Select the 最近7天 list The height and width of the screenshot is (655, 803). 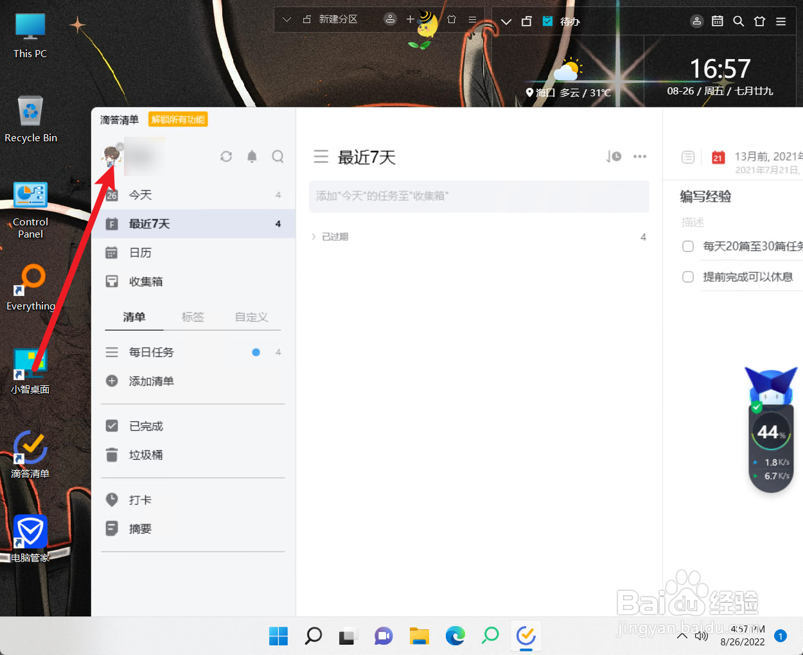[193, 223]
